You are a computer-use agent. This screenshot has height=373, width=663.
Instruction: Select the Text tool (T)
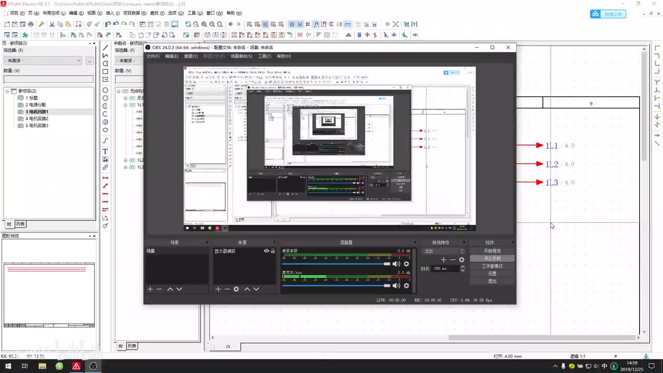pyautogui.click(x=105, y=151)
